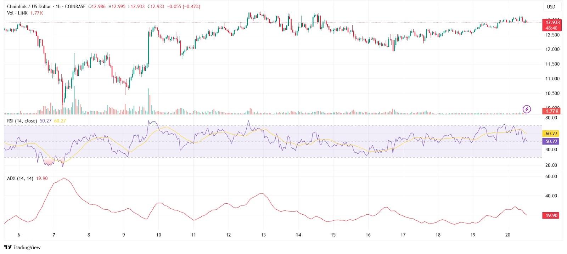The width and height of the screenshot is (567, 254).
Task: Click date label 9 on time axis
Action: (x=124, y=235)
